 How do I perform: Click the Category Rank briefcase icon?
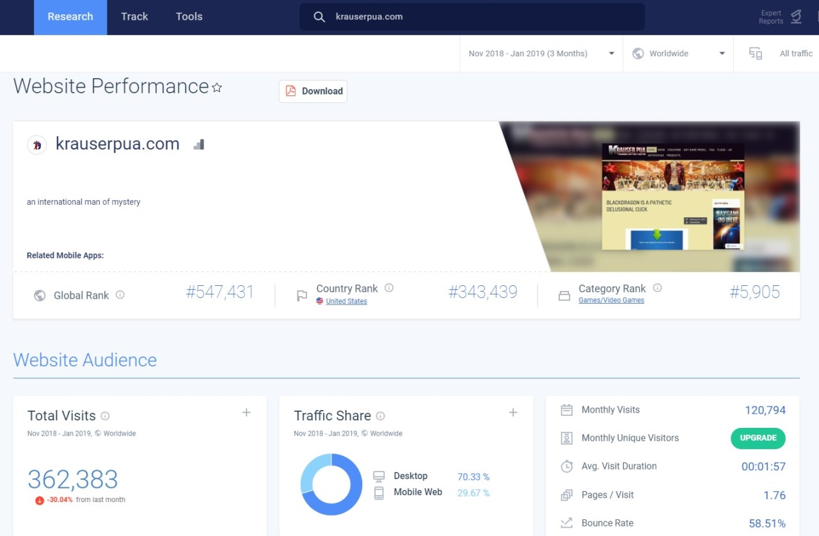tap(564, 296)
